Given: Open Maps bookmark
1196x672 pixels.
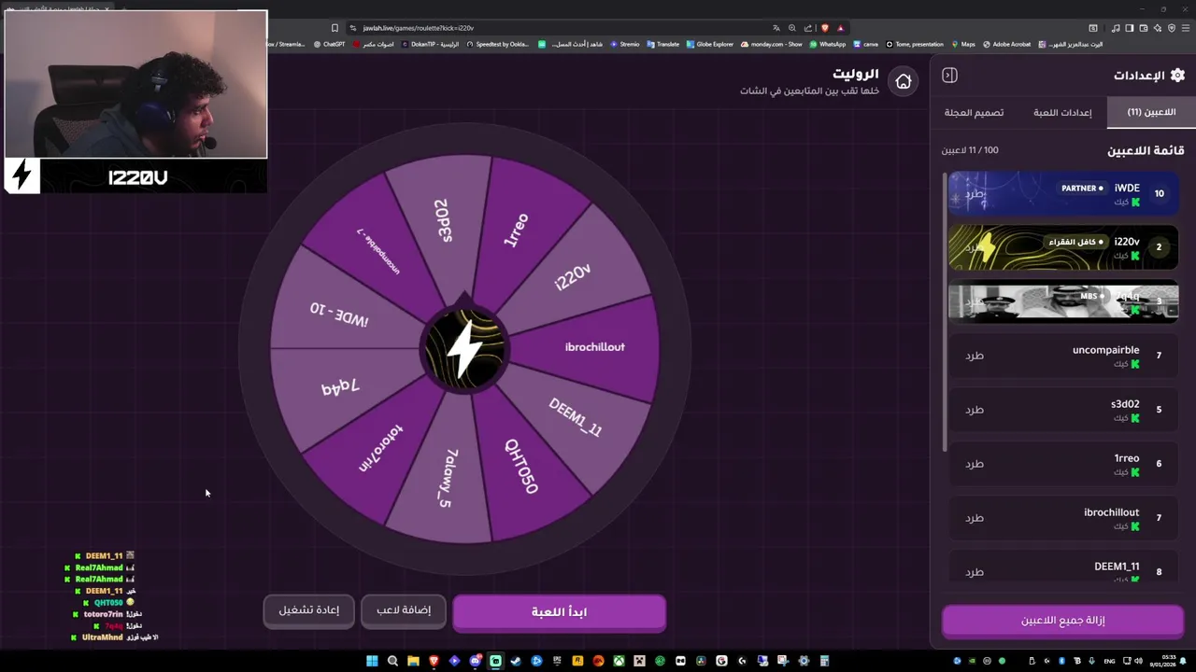Looking at the screenshot, I should pyautogui.click(x=963, y=44).
